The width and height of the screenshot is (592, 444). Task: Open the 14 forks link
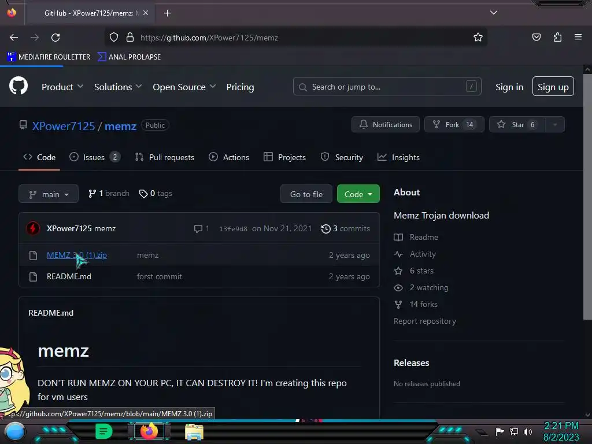pyautogui.click(x=416, y=304)
